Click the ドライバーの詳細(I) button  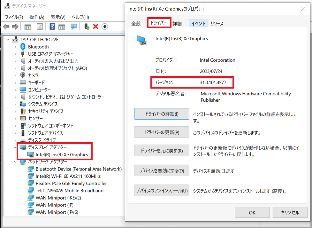point(162,114)
